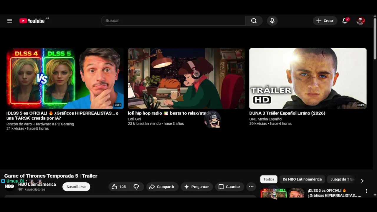The height and width of the screenshot is (212, 377).
Task: Open channel ONE Media Español
Action: (x=266, y=119)
